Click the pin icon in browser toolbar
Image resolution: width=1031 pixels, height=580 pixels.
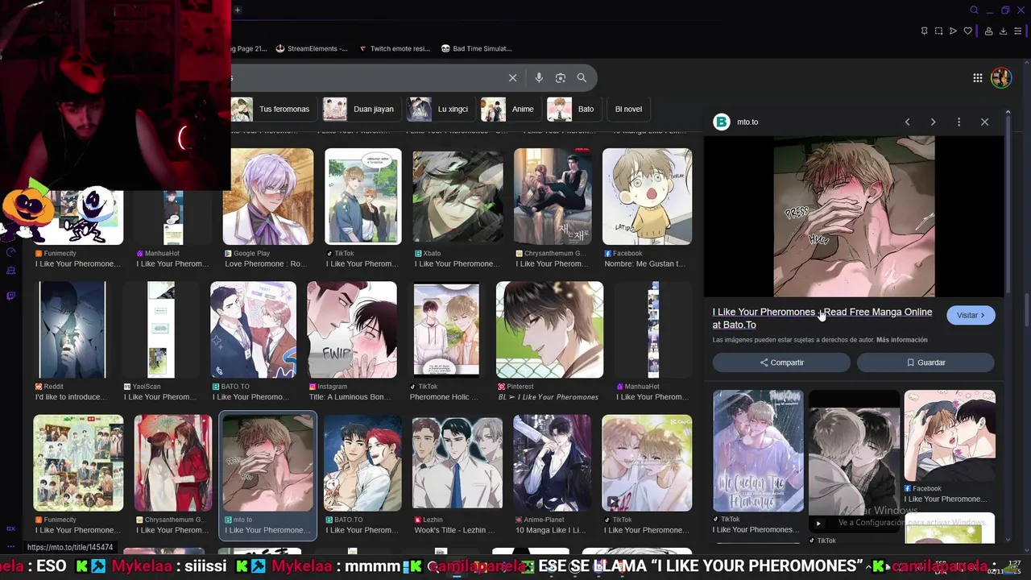[x=924, y=31]
